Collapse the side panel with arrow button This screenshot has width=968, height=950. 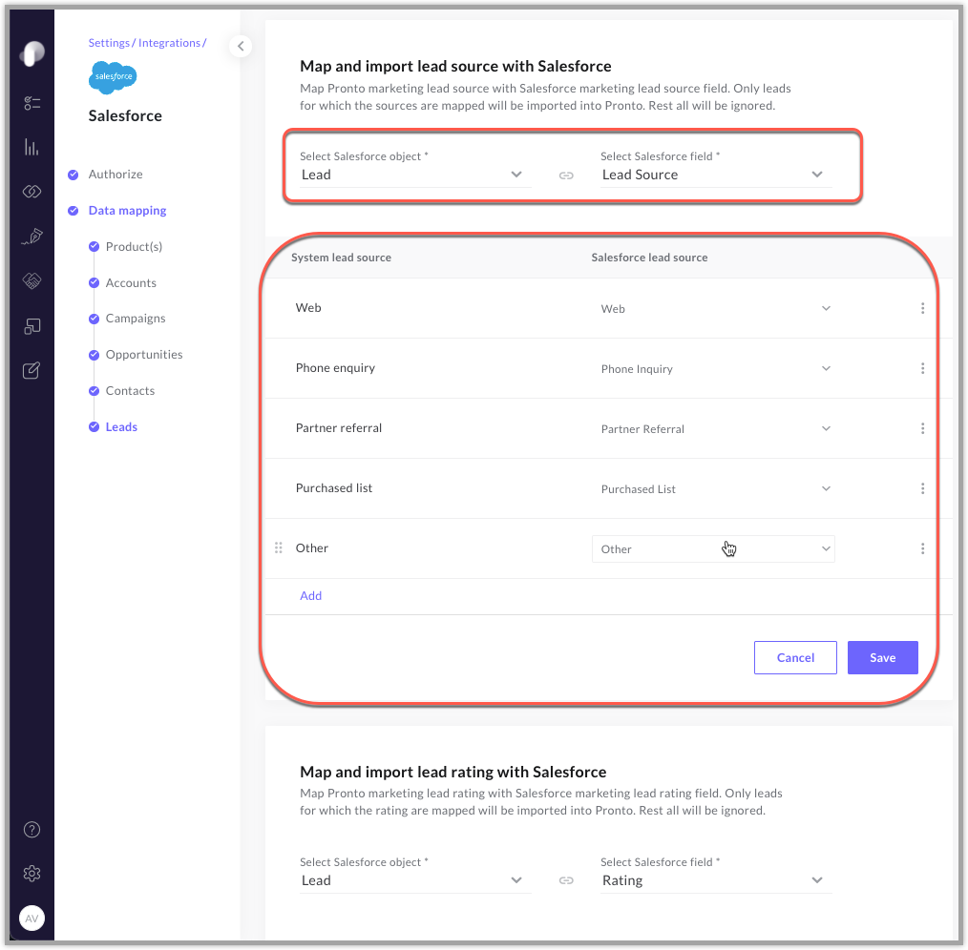coord(241,46)
